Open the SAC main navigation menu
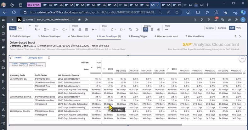The height and width of the screenshot is (130, 248). pyautogui.click(x=3, y=20)
